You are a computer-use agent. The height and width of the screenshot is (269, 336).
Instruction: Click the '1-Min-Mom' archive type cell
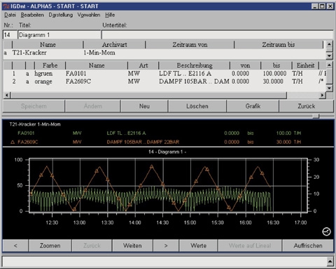click(99, 52)
